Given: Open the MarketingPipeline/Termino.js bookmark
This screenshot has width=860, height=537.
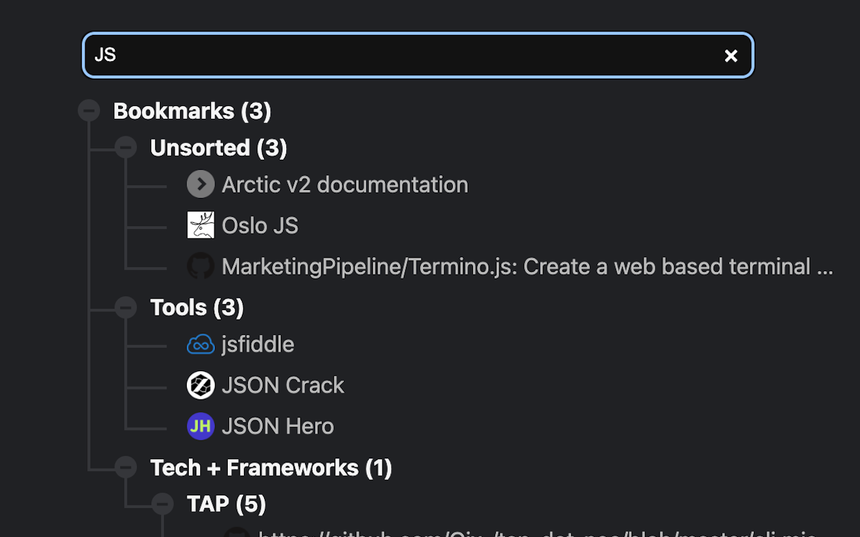Looking at the screenshot, I should point(527,266).
